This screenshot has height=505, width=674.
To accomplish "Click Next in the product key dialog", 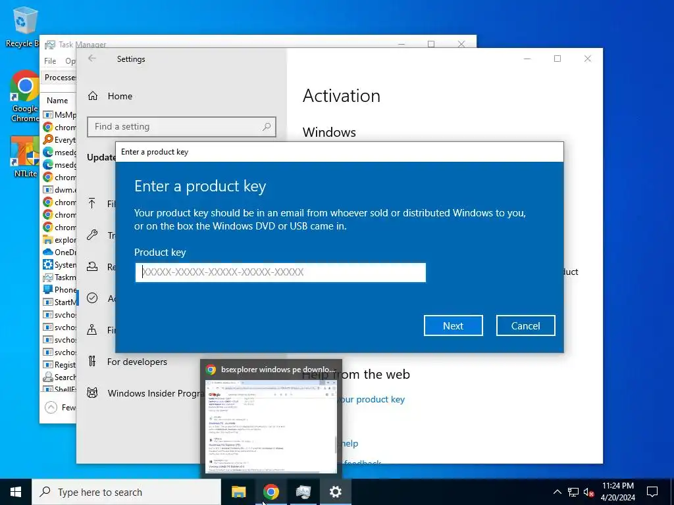I will [453, 325].
